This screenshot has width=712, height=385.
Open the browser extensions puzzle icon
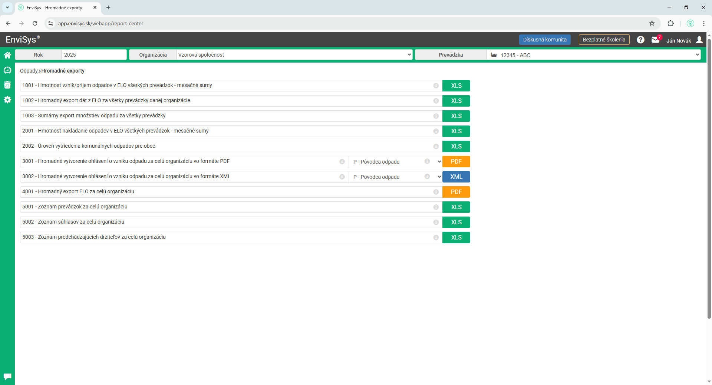click(670, 23)
